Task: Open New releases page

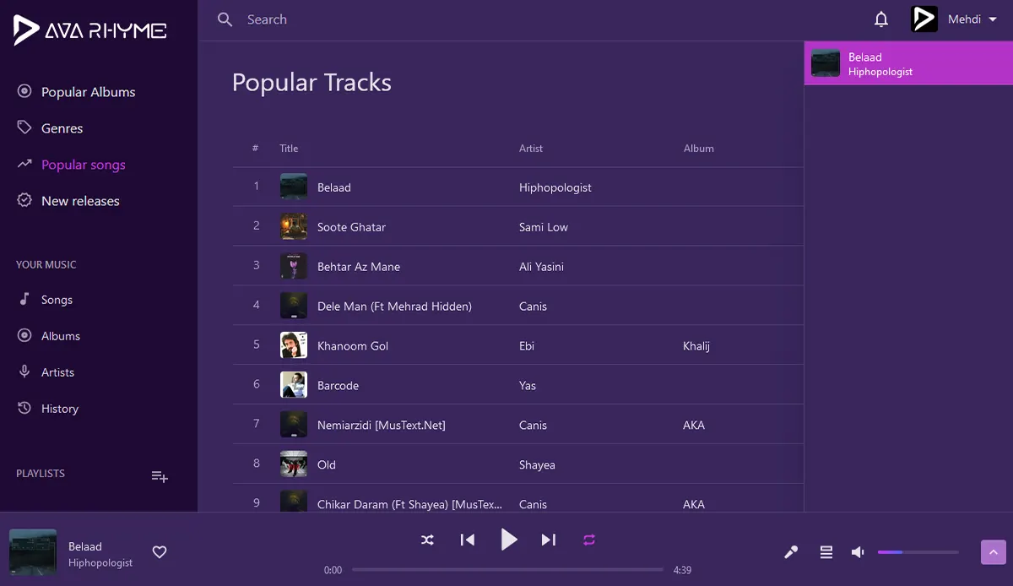Action: (x=80, y=201)
